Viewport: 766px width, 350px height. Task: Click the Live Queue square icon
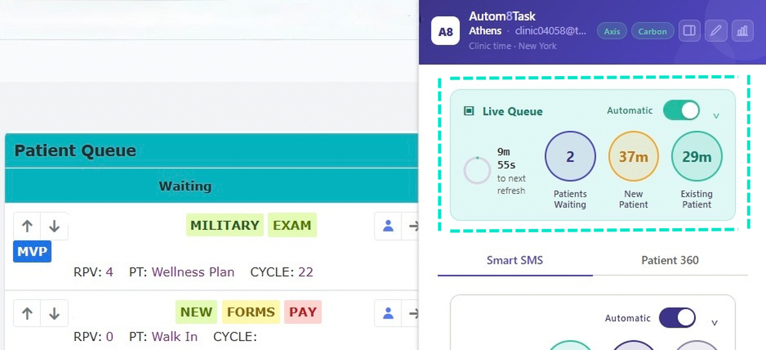coord(469,111)
